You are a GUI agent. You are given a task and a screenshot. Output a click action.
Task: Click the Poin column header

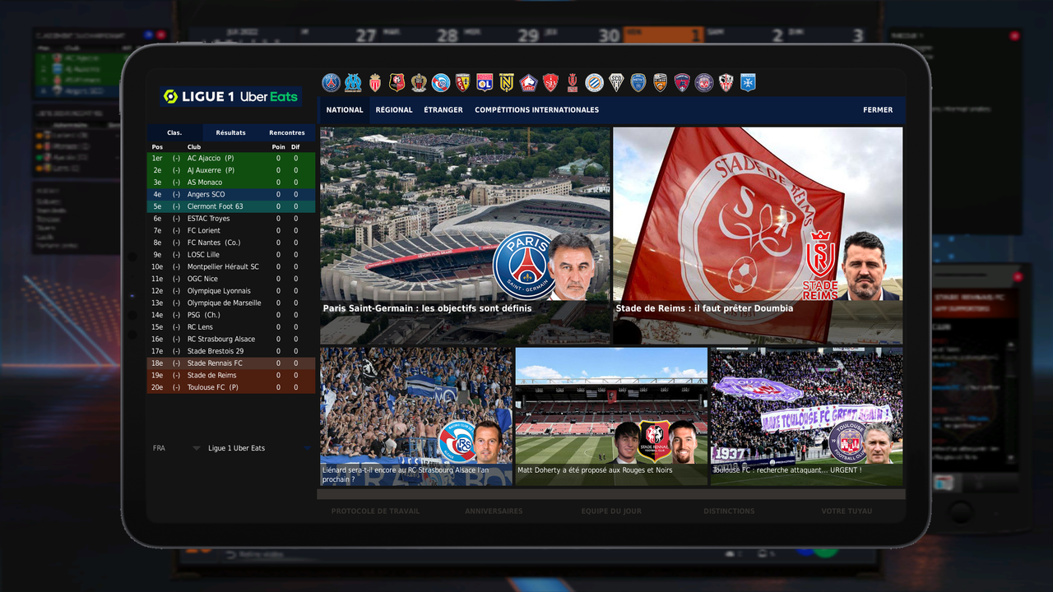[278, 147]
